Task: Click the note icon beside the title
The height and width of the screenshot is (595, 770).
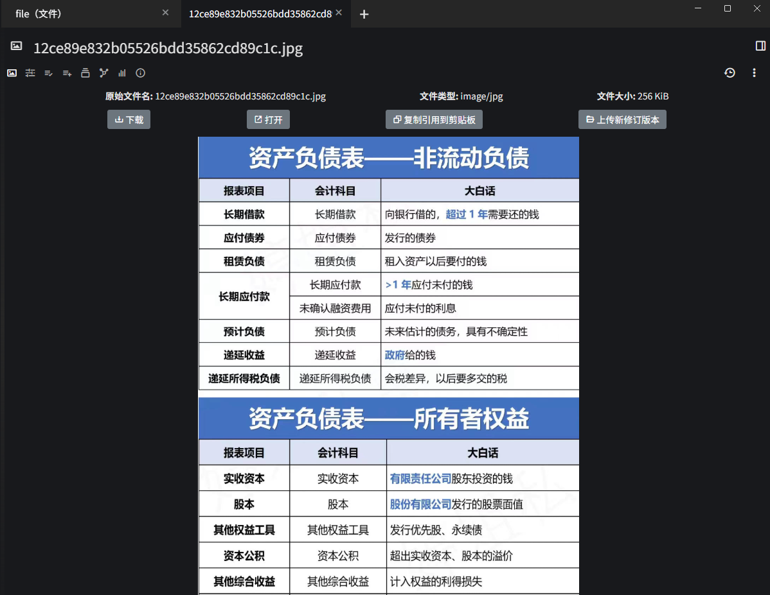Action: (x=17, y=46)
